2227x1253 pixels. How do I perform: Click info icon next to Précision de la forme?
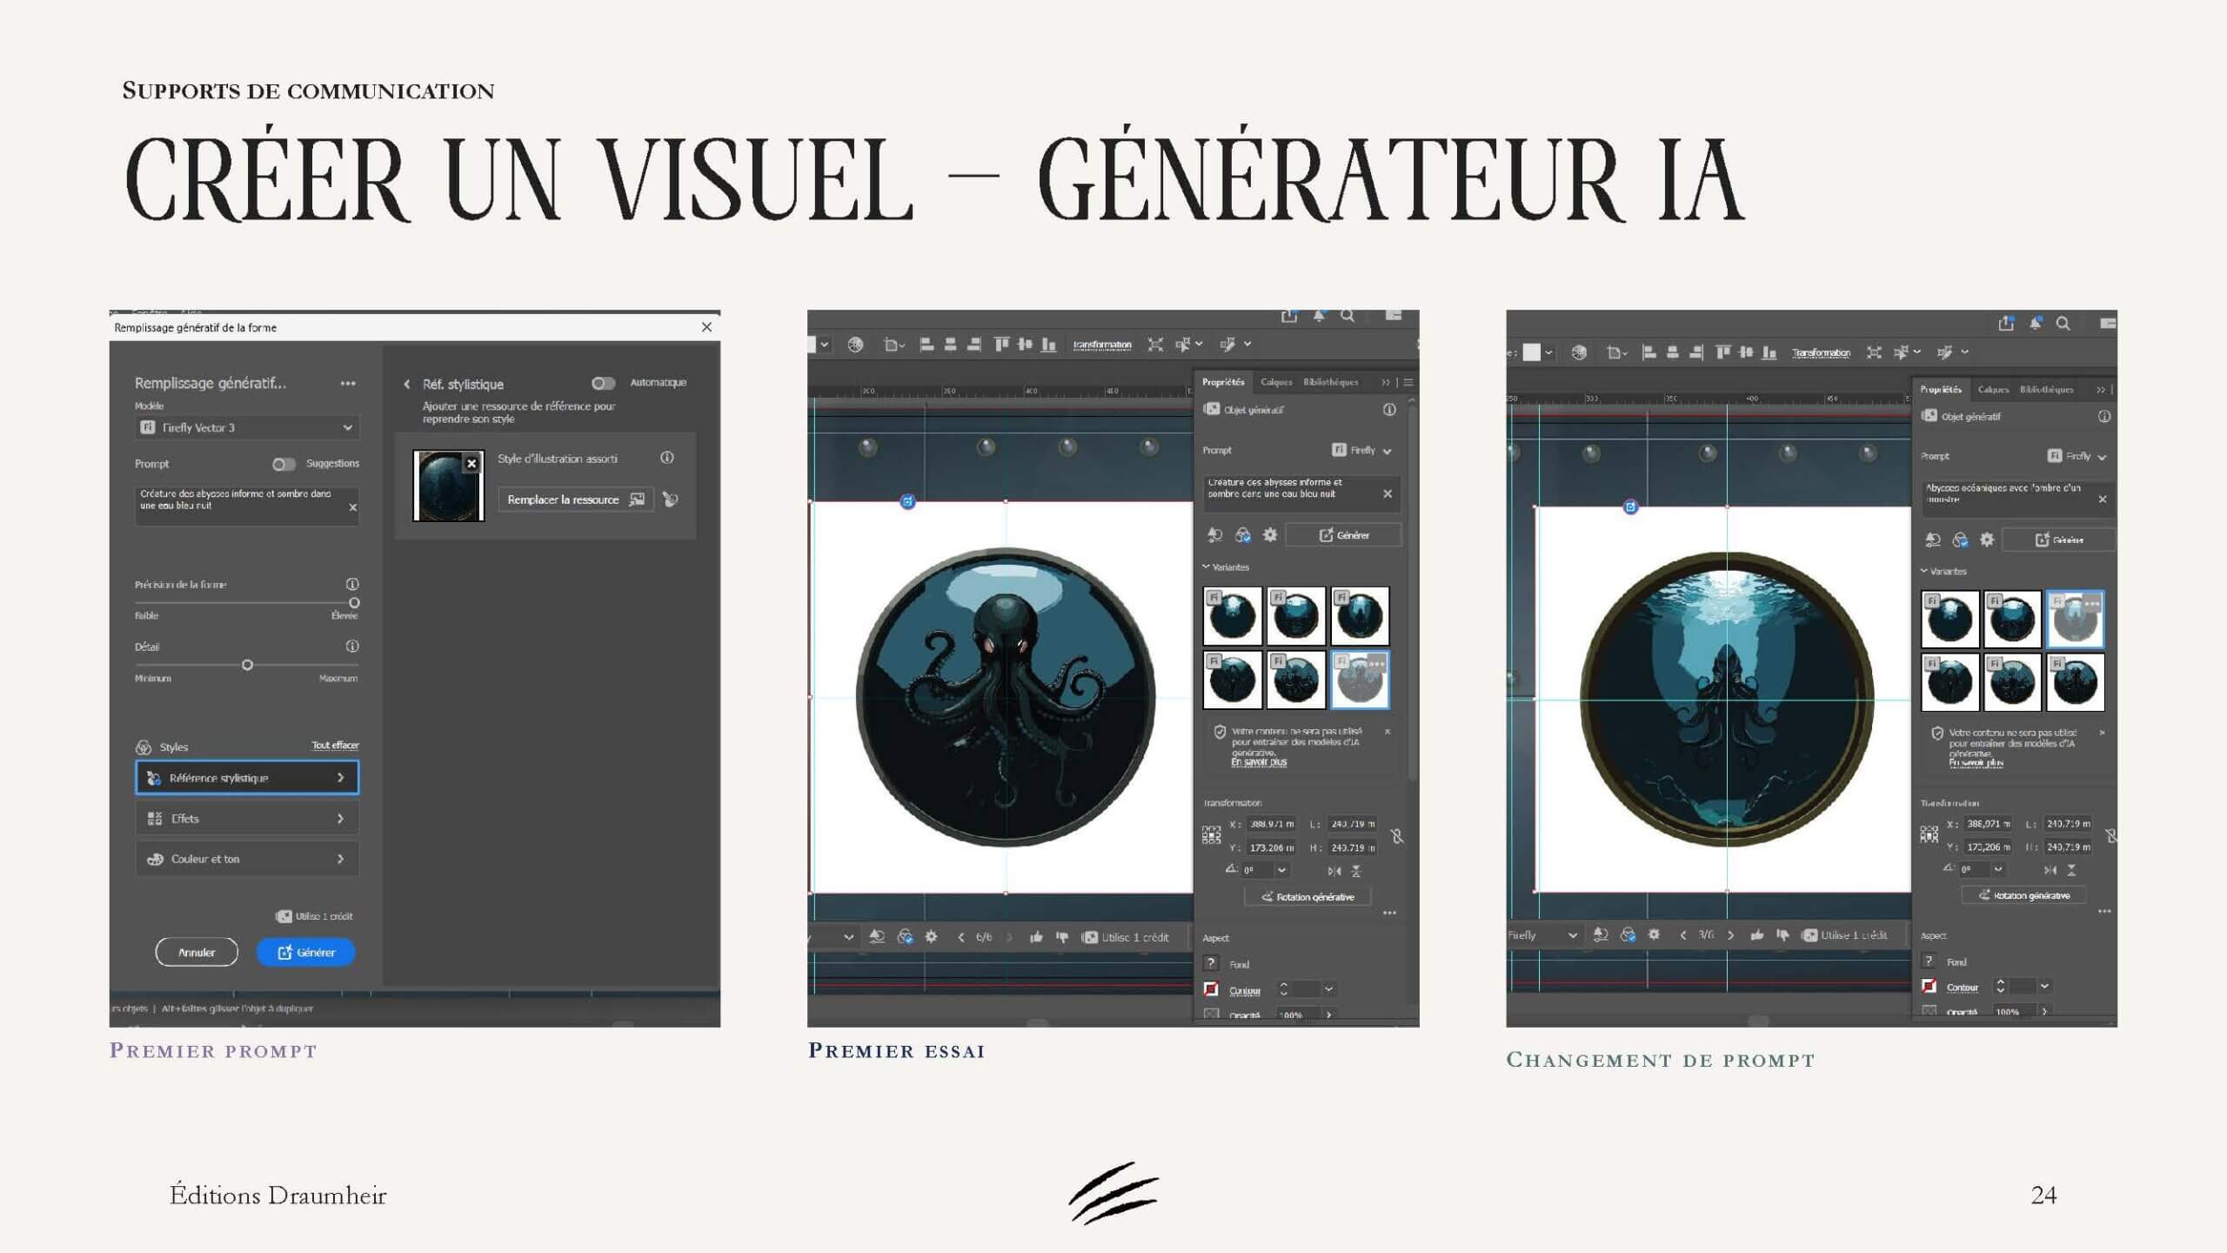tap(352, 584)
